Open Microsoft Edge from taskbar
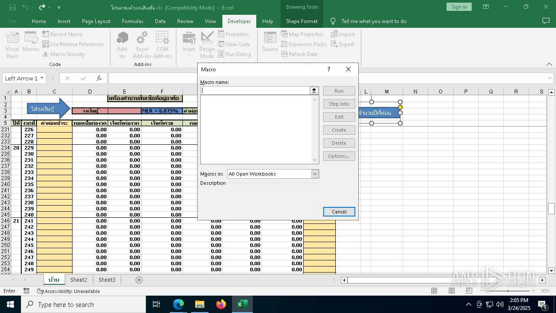 click(179, 304)
